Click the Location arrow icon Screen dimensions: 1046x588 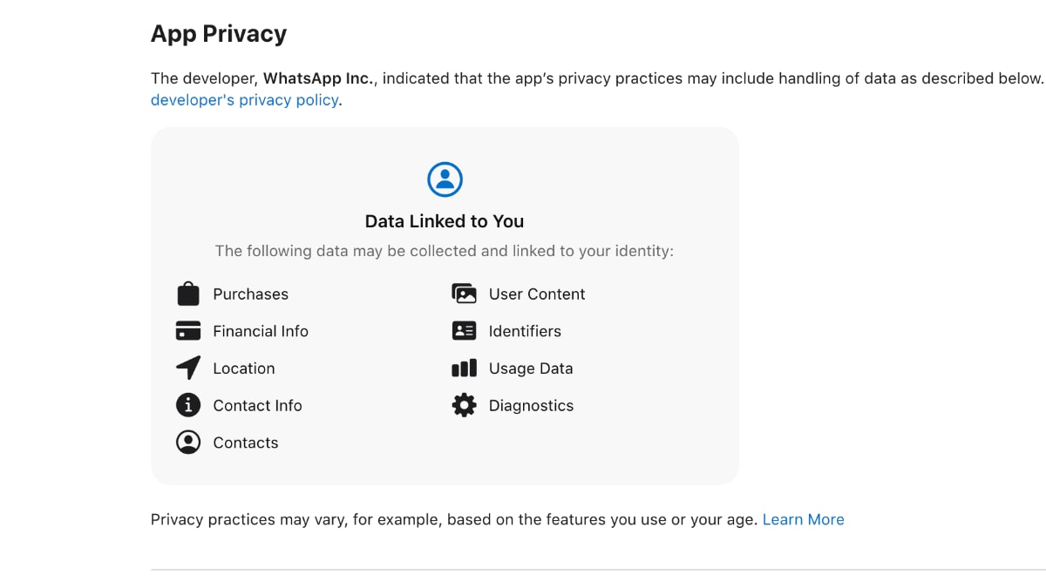click(x=188, y=368)
